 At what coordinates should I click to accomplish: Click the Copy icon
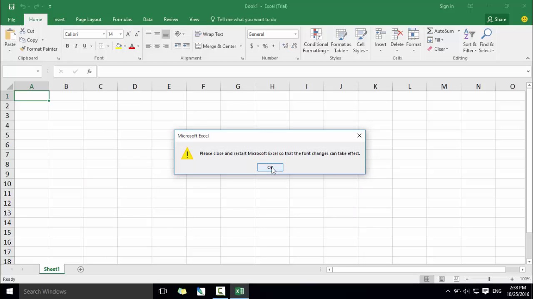point(22,40)
